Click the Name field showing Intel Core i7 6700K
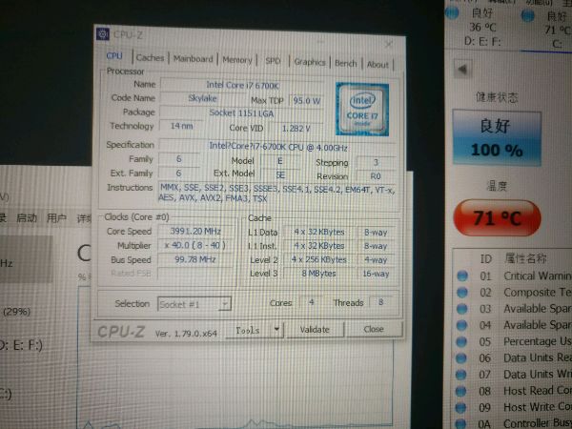 (242, 86)
